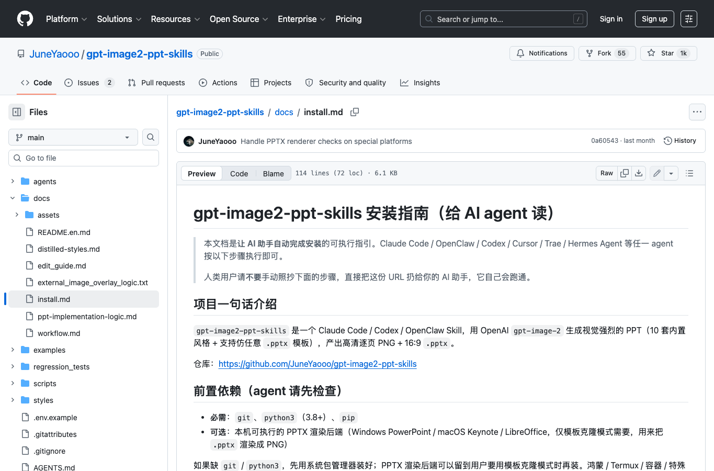
Task: Collapse the Files tree panel
Action: (17, 112)
